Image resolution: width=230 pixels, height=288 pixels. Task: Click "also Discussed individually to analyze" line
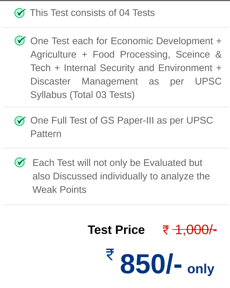pos(121,176)
